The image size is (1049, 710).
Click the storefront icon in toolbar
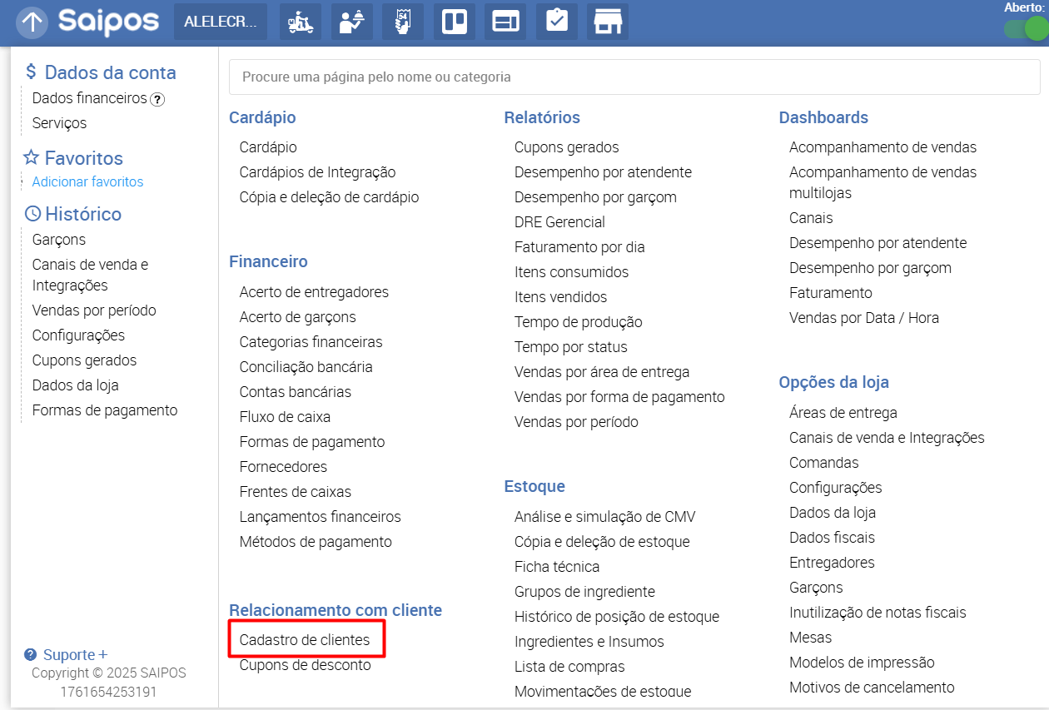608,22
